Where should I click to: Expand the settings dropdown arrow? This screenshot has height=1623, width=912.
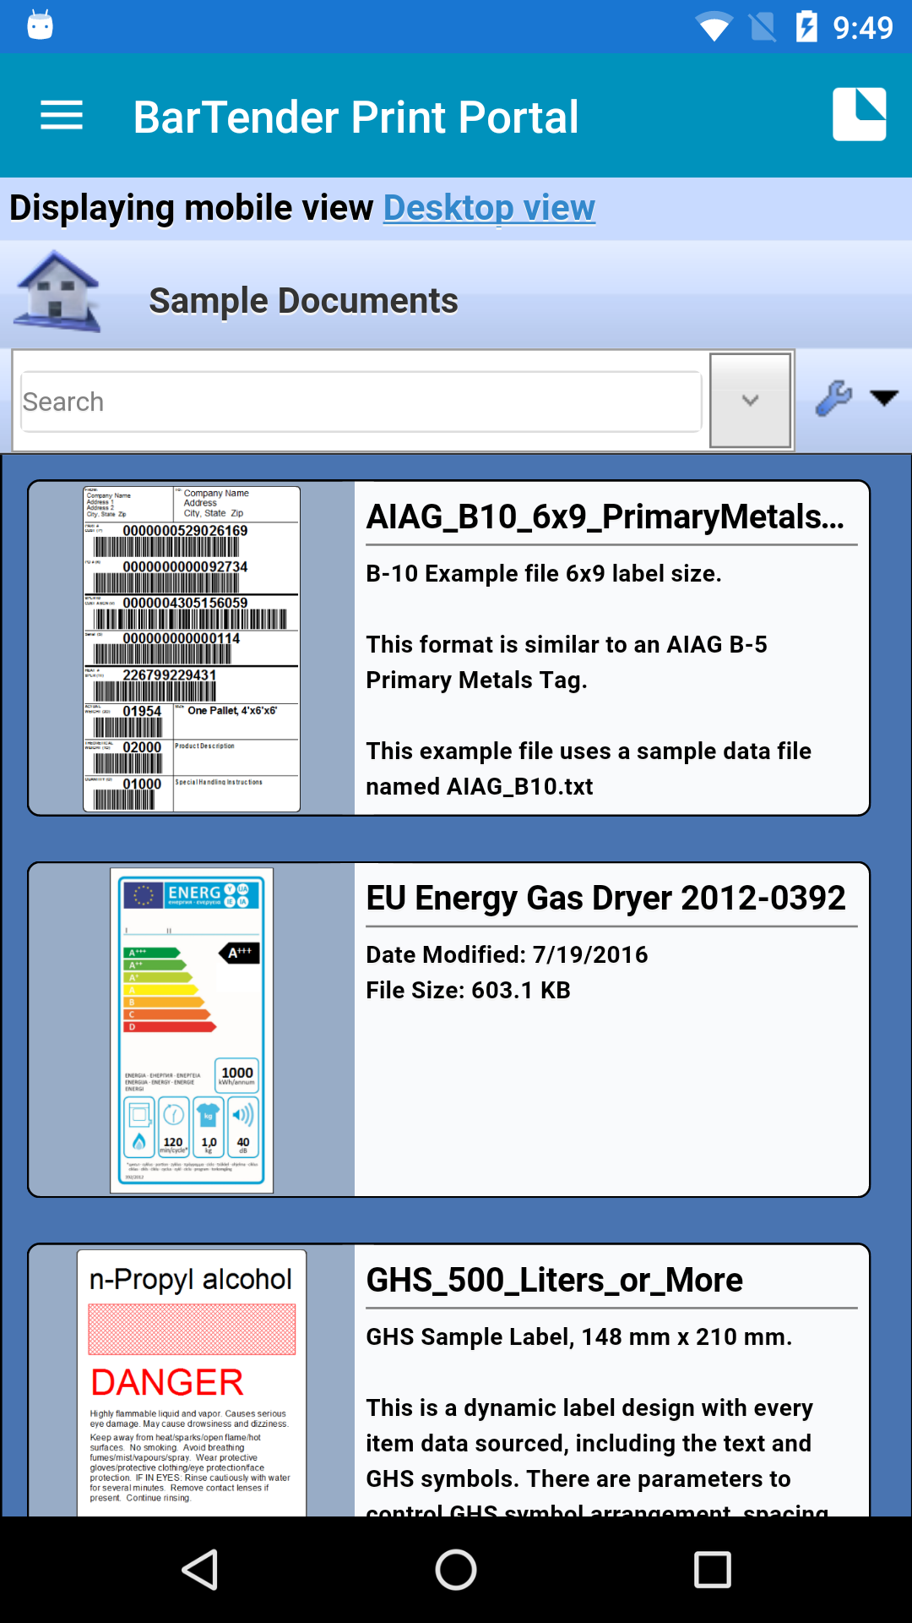(x=884, y=398)
